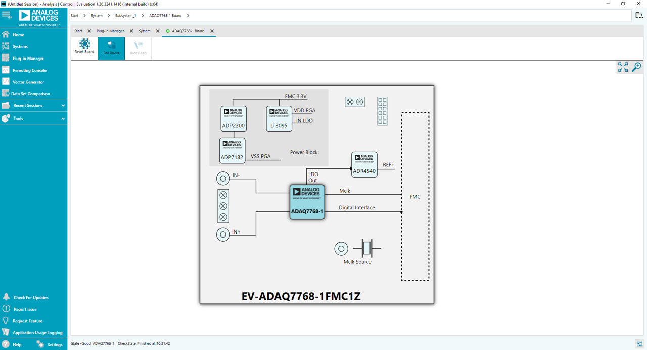Click Report Issue in the sidebar

coord(24,309)
